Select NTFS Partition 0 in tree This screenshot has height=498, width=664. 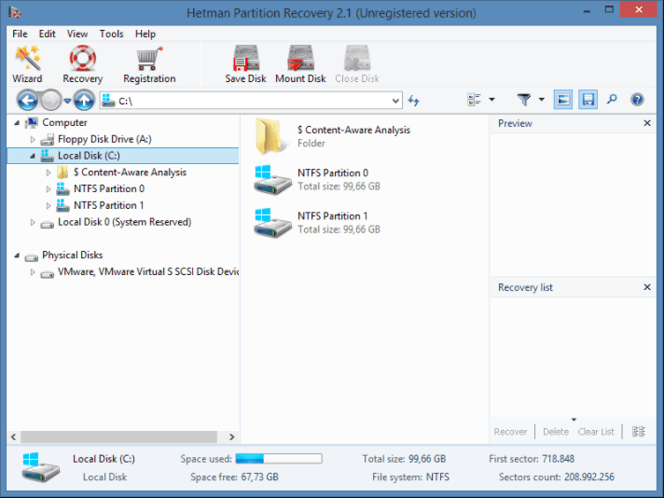(x=109, y=189)
